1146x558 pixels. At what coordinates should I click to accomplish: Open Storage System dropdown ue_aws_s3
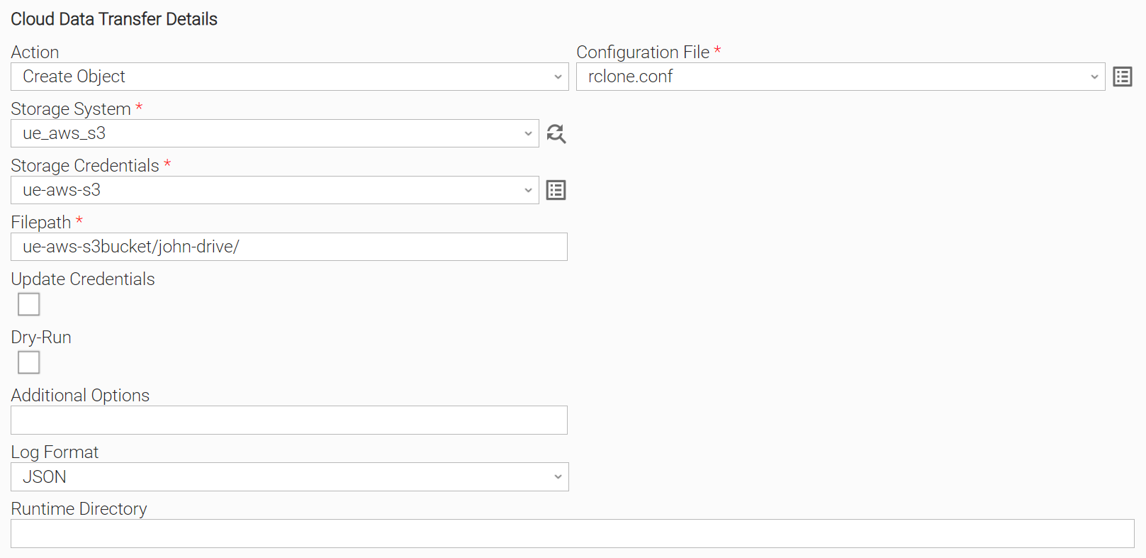[275, 133]
